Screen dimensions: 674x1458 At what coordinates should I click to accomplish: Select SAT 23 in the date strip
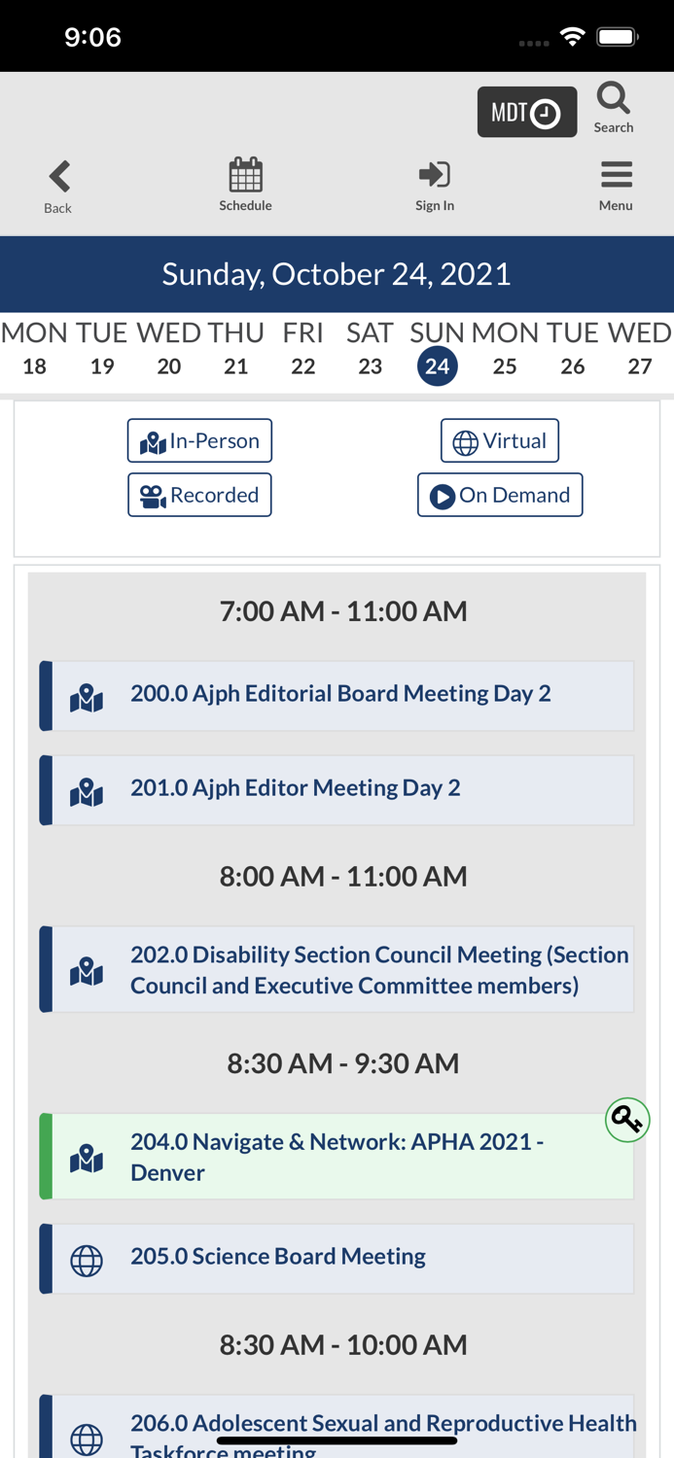coord(369,350)
